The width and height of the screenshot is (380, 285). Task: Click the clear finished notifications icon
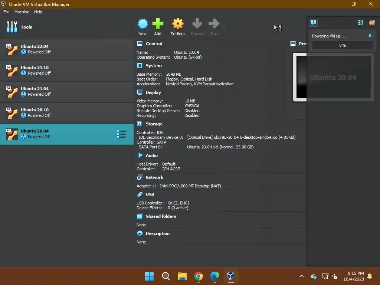pos(372,23)
